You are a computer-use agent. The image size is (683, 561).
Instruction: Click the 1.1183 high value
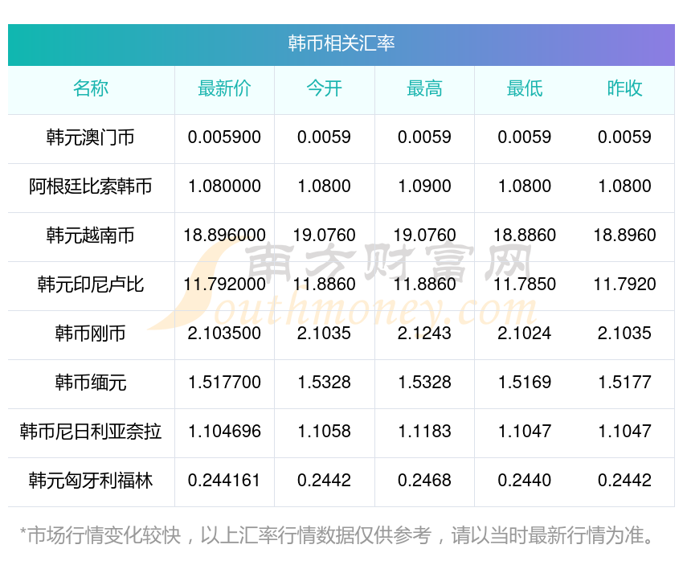pyautogui.click(x=424, y=432)
